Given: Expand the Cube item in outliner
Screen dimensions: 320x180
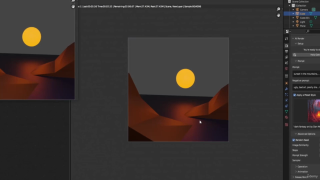Looking at the screenshot, I should pyautogui.click(x=293, y=13).
